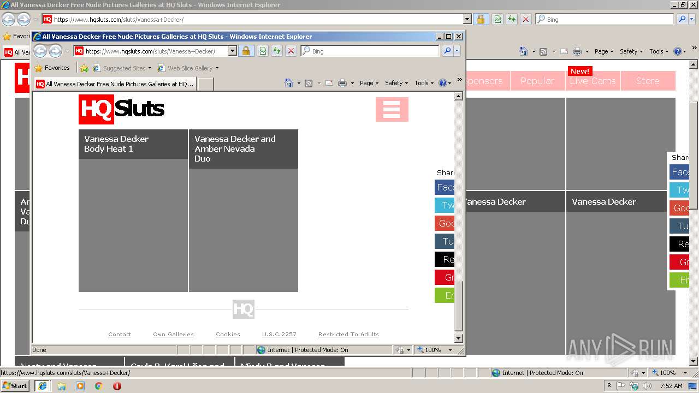Add page to Favorites bar in front window
This screenshot has width=699, height=393.
84,68
